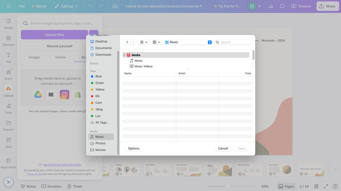This screenshot has height=191, width=341.
Task: Click the Share button
Action: click(x=327, y=6)
